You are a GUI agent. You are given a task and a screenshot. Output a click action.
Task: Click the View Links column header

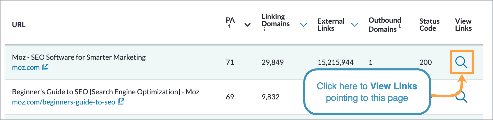point(463,25)
